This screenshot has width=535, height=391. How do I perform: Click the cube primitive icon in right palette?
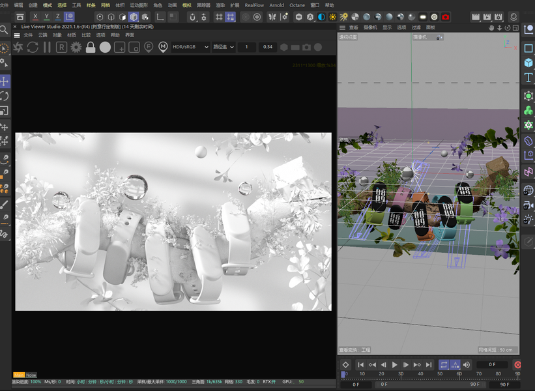click(528, 63)
